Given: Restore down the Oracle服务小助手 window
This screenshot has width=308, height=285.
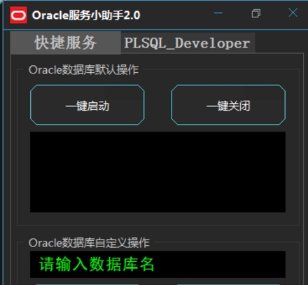Looking at the screenshot, I should (x=256, y=13).
